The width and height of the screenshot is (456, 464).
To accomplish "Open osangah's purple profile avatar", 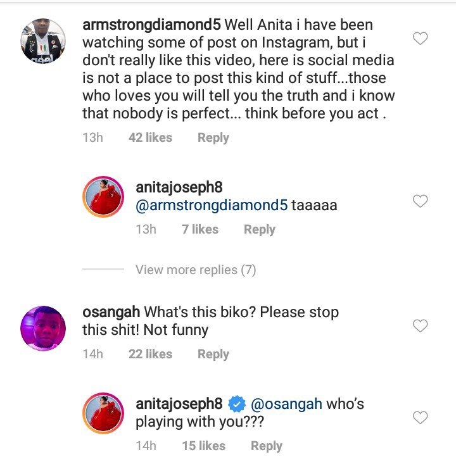I will point(43,328).
